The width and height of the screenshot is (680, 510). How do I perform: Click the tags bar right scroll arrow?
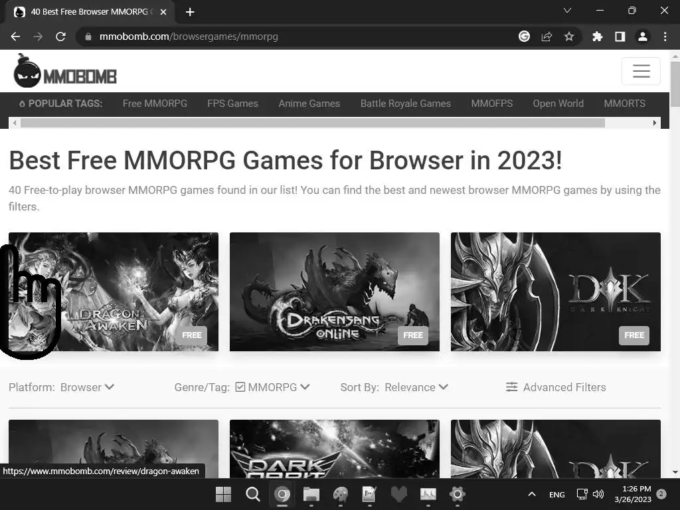[655, 123]
